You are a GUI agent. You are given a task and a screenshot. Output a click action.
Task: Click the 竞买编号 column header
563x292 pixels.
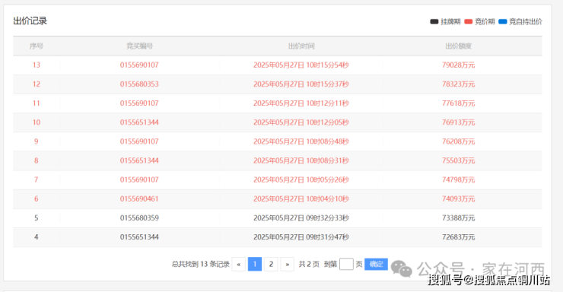pos(139,46)
